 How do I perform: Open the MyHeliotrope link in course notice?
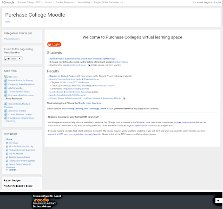[x=141, y=125]
